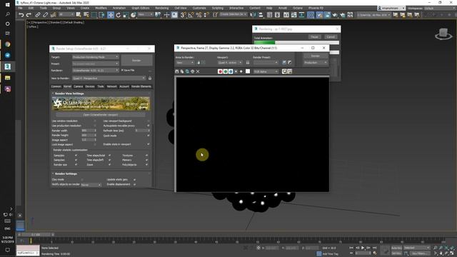Toggle the 3D Snaps tool
This screenshot has width=457, height=257.
point(183,15)
